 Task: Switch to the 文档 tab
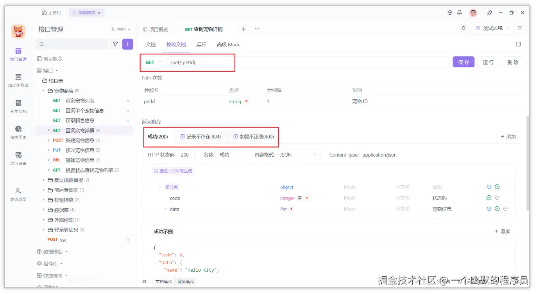coord(150,44)
